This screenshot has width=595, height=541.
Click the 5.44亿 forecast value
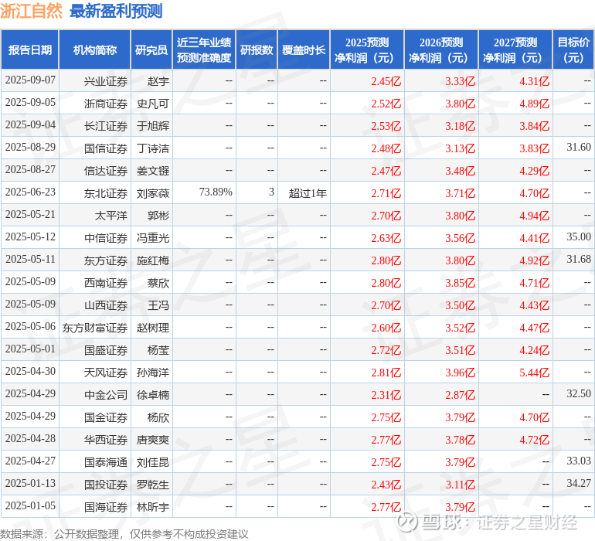[534, 373]
